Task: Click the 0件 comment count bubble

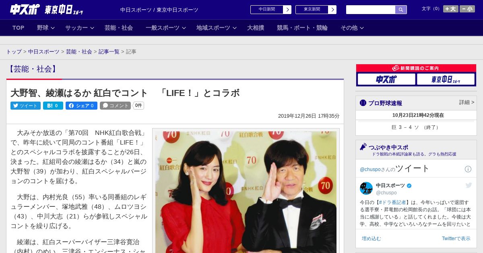Action: [x=138, y=106]
